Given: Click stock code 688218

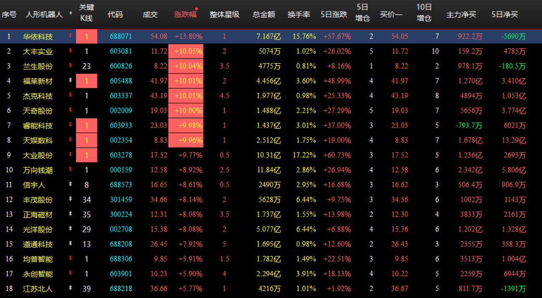Looking at the screenshot, I should [x=121, y=289].
